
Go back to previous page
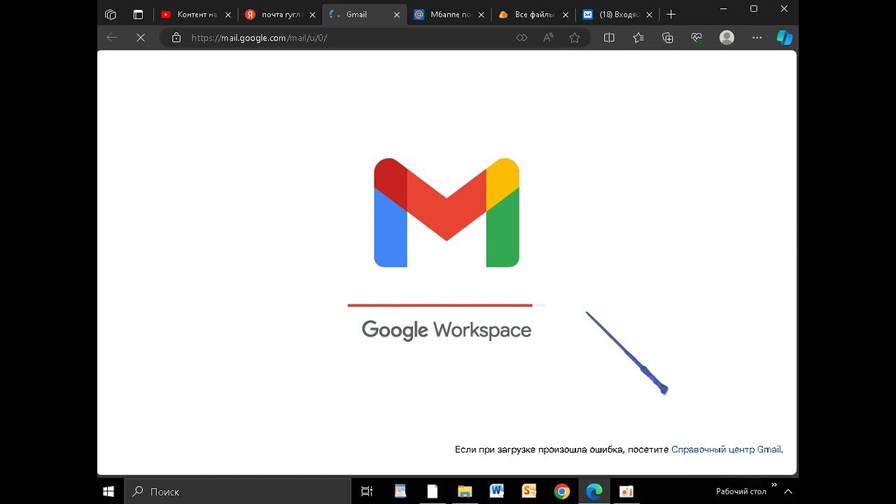point(111,38)
